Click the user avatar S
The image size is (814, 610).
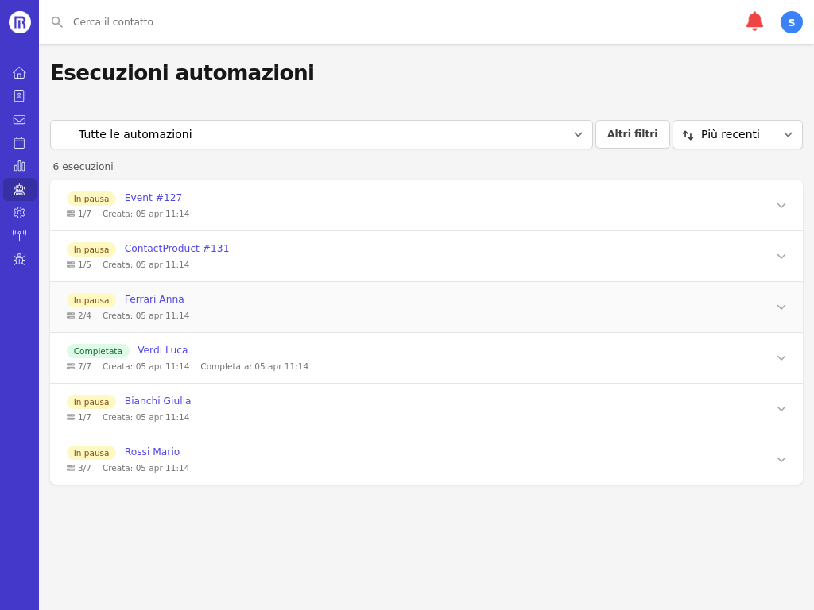pyautogui.click(x=791, y=22)
